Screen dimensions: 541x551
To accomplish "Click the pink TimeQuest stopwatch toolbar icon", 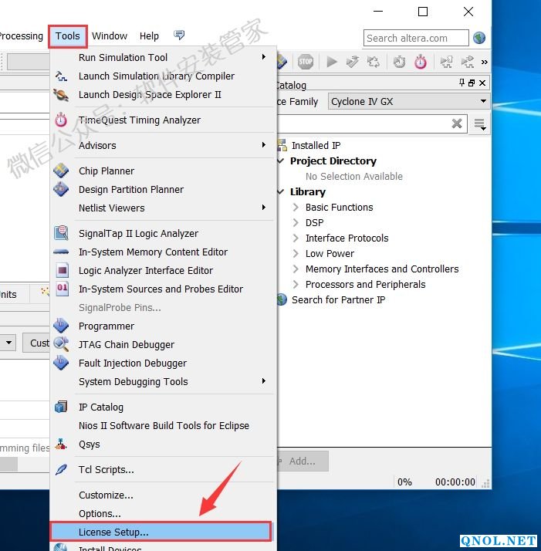I will click(421, 62).
